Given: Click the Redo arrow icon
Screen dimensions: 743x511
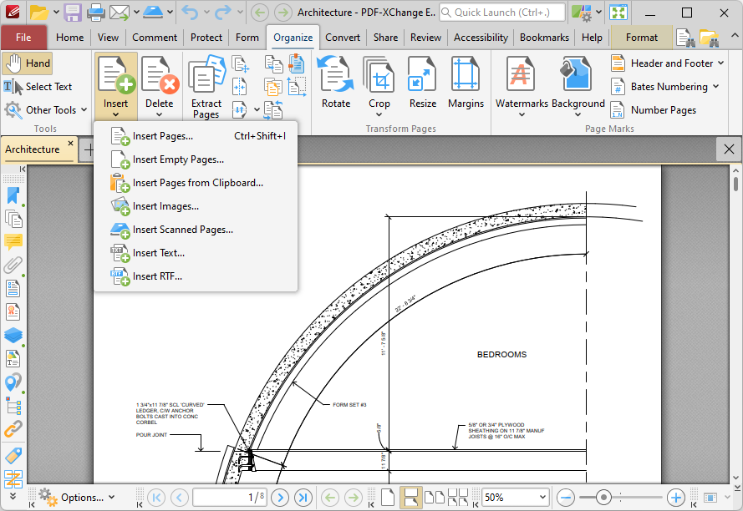Looking at the screenshot, I should click(223, 13).
